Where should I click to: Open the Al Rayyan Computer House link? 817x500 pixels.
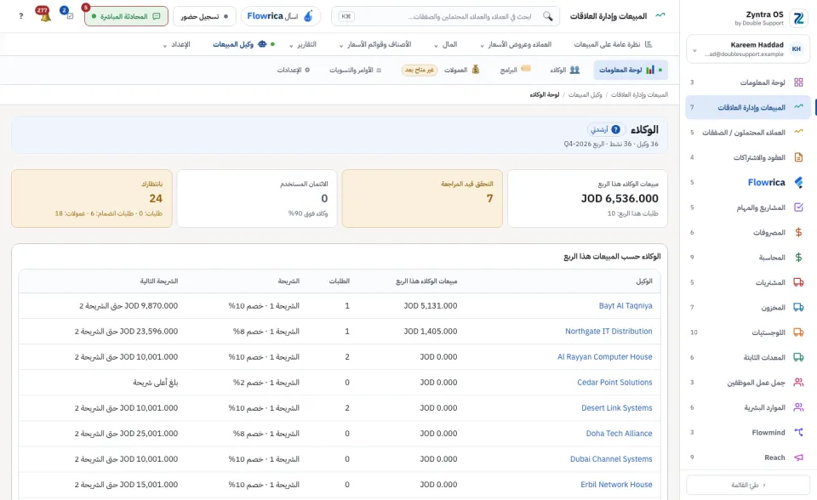click(604, 357)
